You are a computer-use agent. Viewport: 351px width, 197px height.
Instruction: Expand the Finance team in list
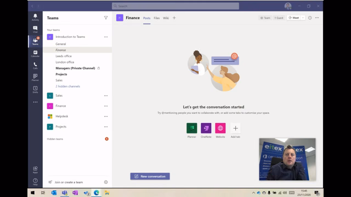(x=61, y=106)
